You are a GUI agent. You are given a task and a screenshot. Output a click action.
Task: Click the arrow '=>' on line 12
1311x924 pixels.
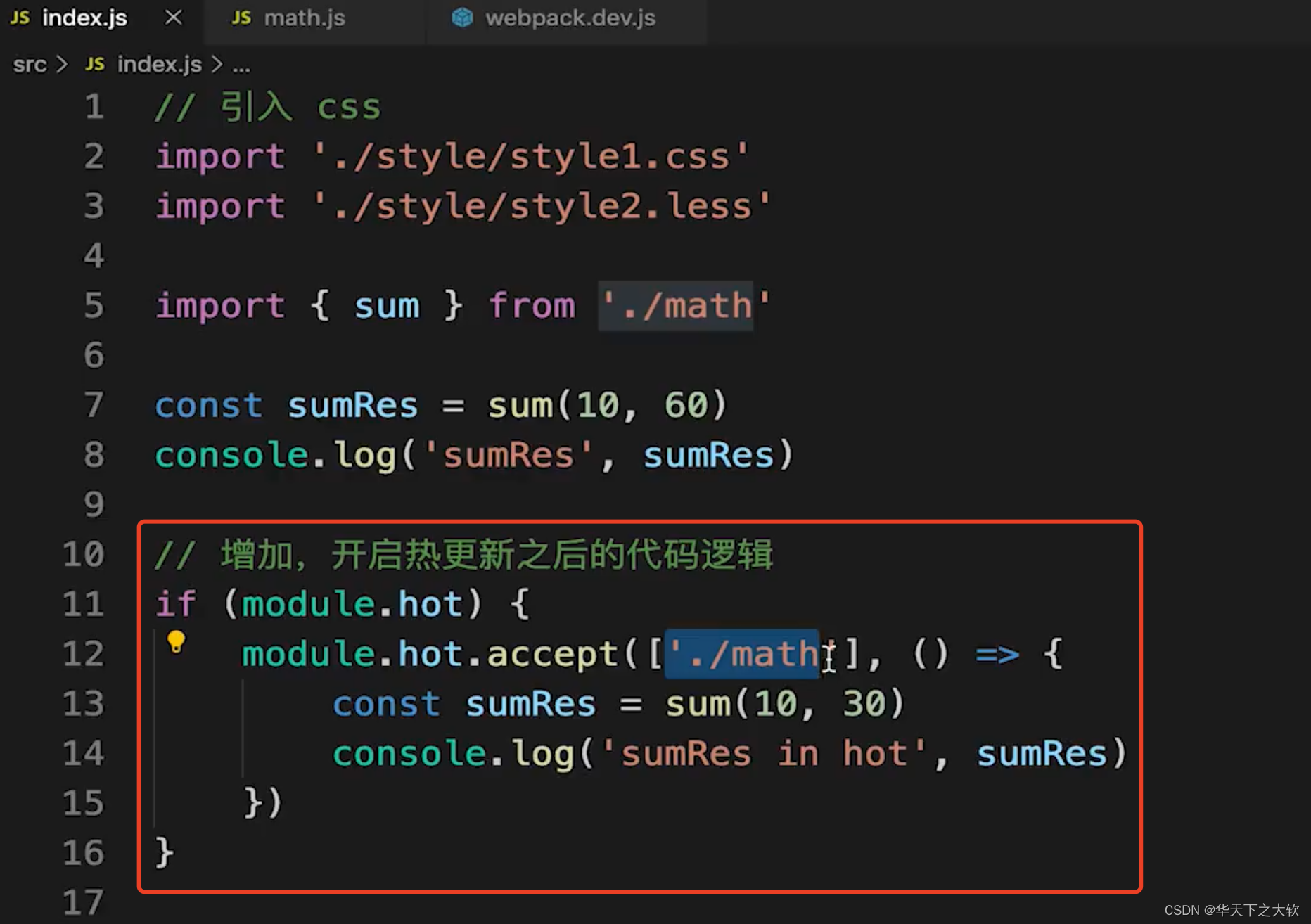click(997, 655)
